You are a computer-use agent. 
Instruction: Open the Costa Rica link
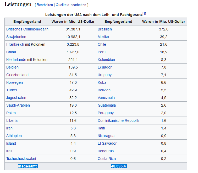pos(107,159)
